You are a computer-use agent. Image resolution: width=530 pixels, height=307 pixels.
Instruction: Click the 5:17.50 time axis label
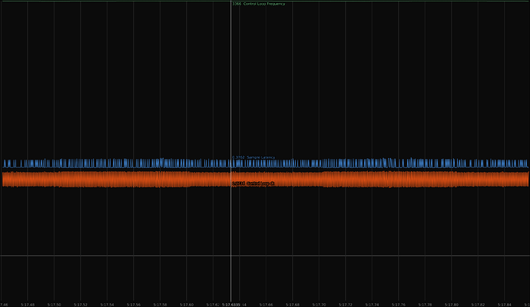click(x=54, y=305)
